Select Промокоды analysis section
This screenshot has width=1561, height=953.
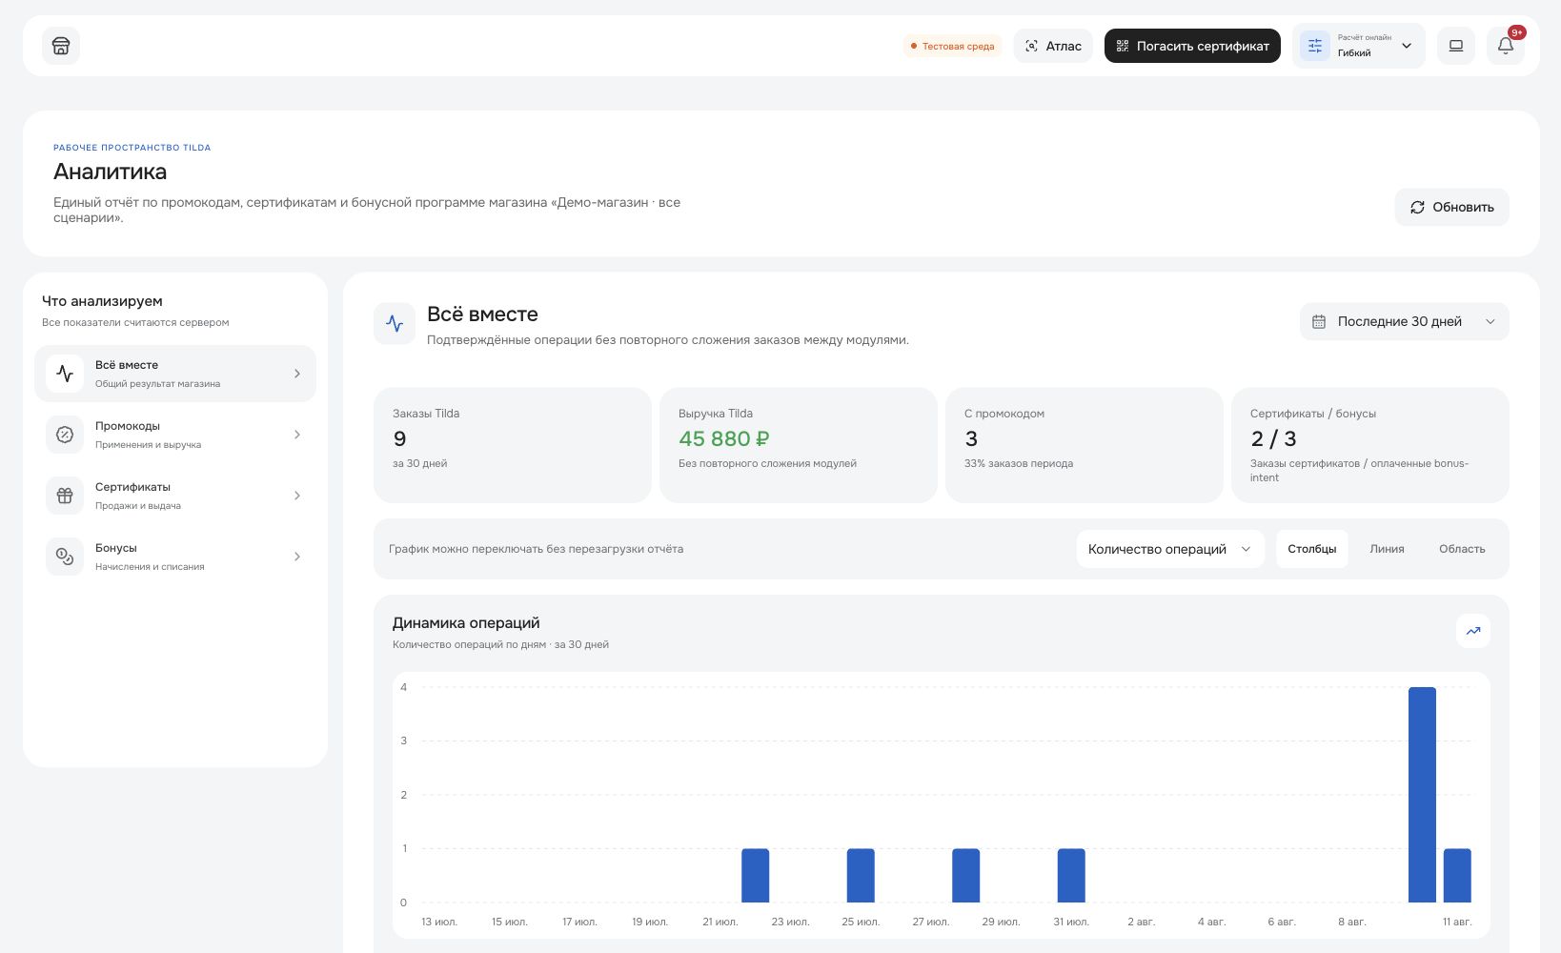(x=175, y=435)
